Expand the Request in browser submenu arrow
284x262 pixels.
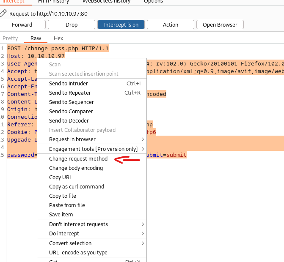click(x=143, y=139)
